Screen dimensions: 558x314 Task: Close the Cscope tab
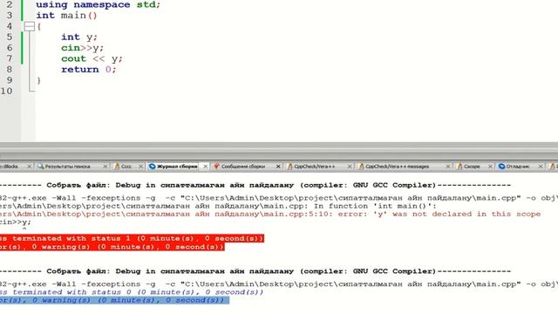(490, 167)
